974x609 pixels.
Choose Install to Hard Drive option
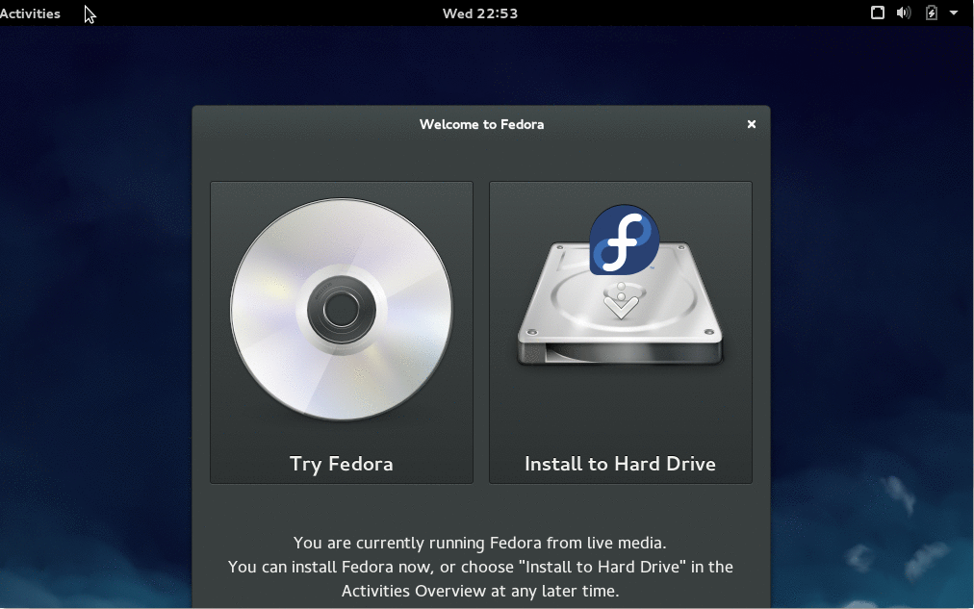click(621, 332)
